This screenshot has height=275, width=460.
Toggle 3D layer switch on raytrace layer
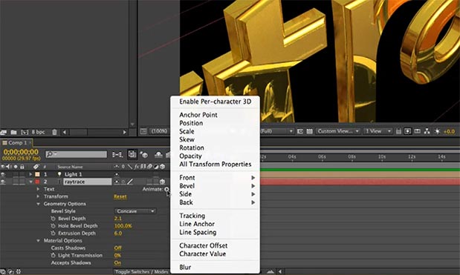pyautogui.click(x=162, y=182)
